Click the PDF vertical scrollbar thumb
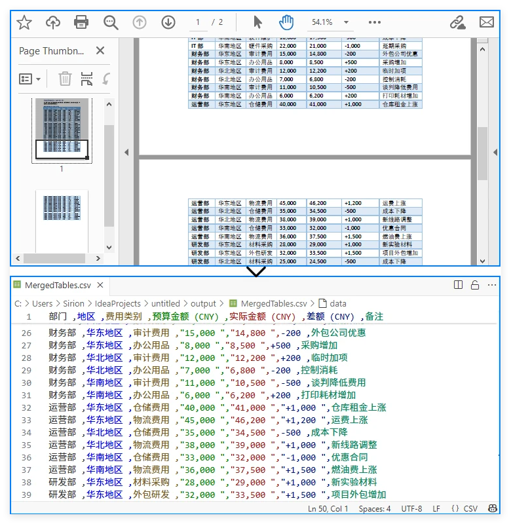 click(x=482, y=153)
